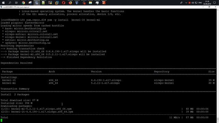Click the 'Arch' column header
The width and height of the screenshot is (219, 123).
point(52,71)
